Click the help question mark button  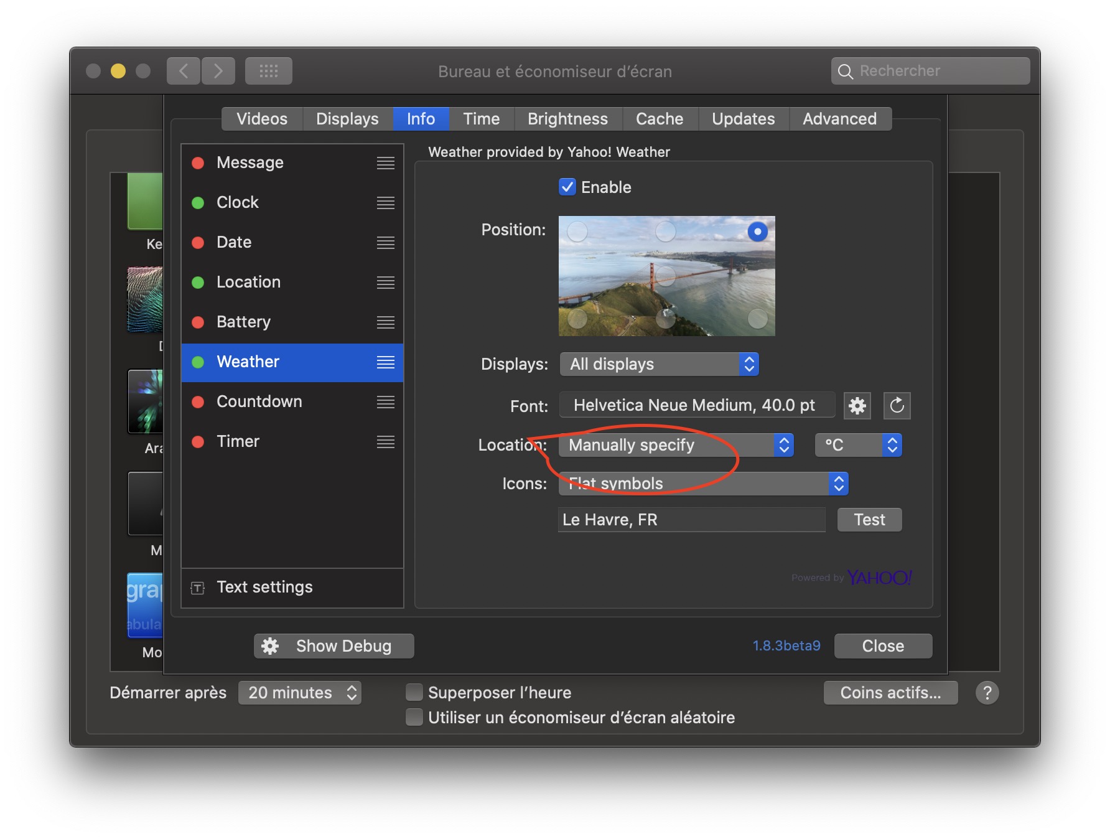point(987,693)
